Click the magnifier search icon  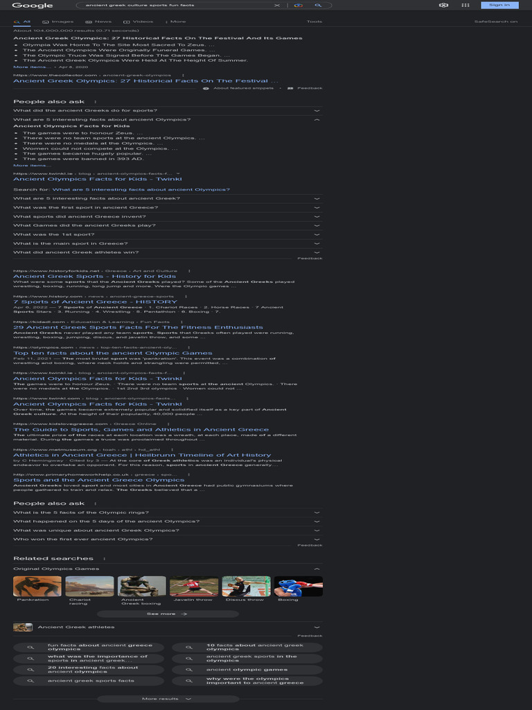(318, 6)
